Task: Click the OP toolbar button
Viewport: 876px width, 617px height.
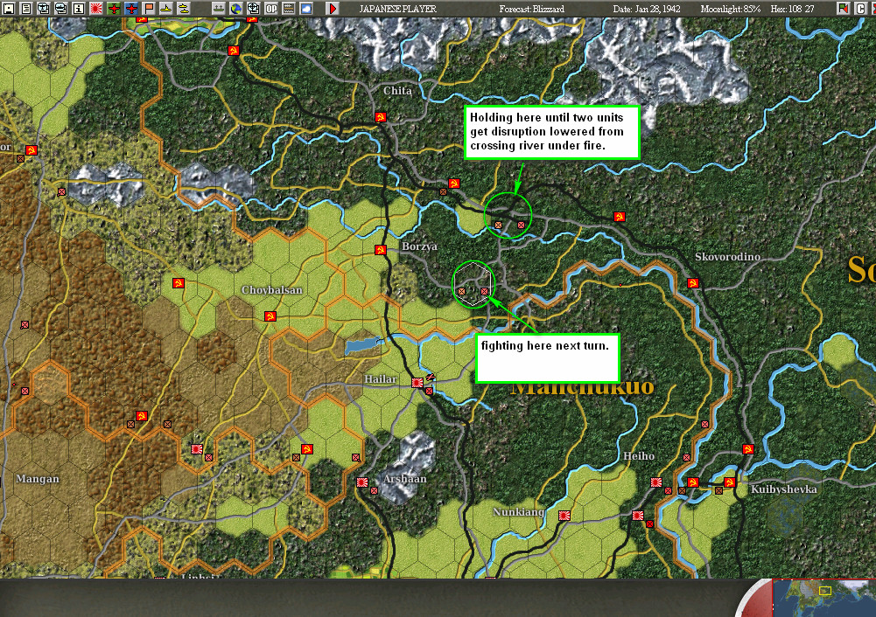Action: click(x=271, y=9)
